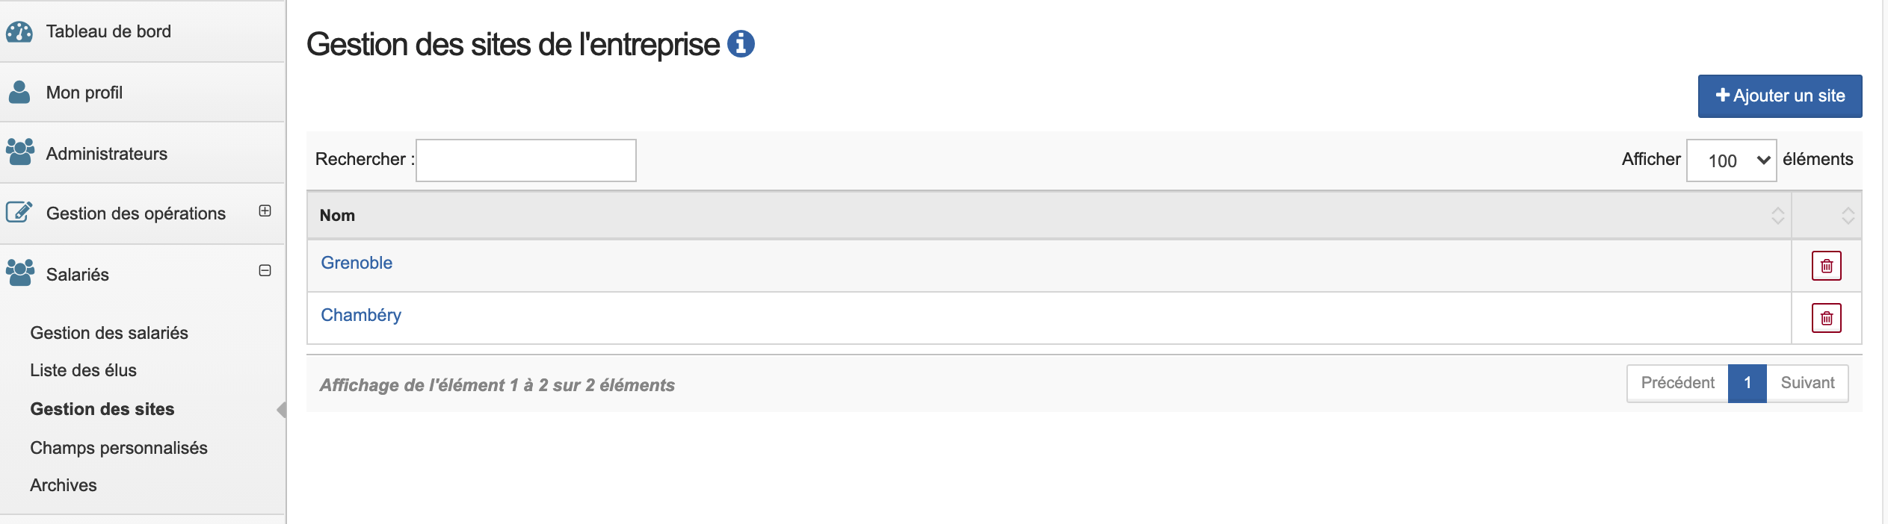1888x524 pixels.
Task: Click the Administrateurs group icon
Action: coord(20,152)
